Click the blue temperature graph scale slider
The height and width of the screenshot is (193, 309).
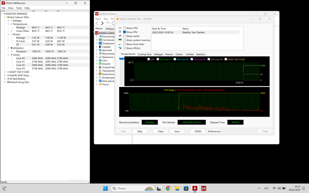122,59
